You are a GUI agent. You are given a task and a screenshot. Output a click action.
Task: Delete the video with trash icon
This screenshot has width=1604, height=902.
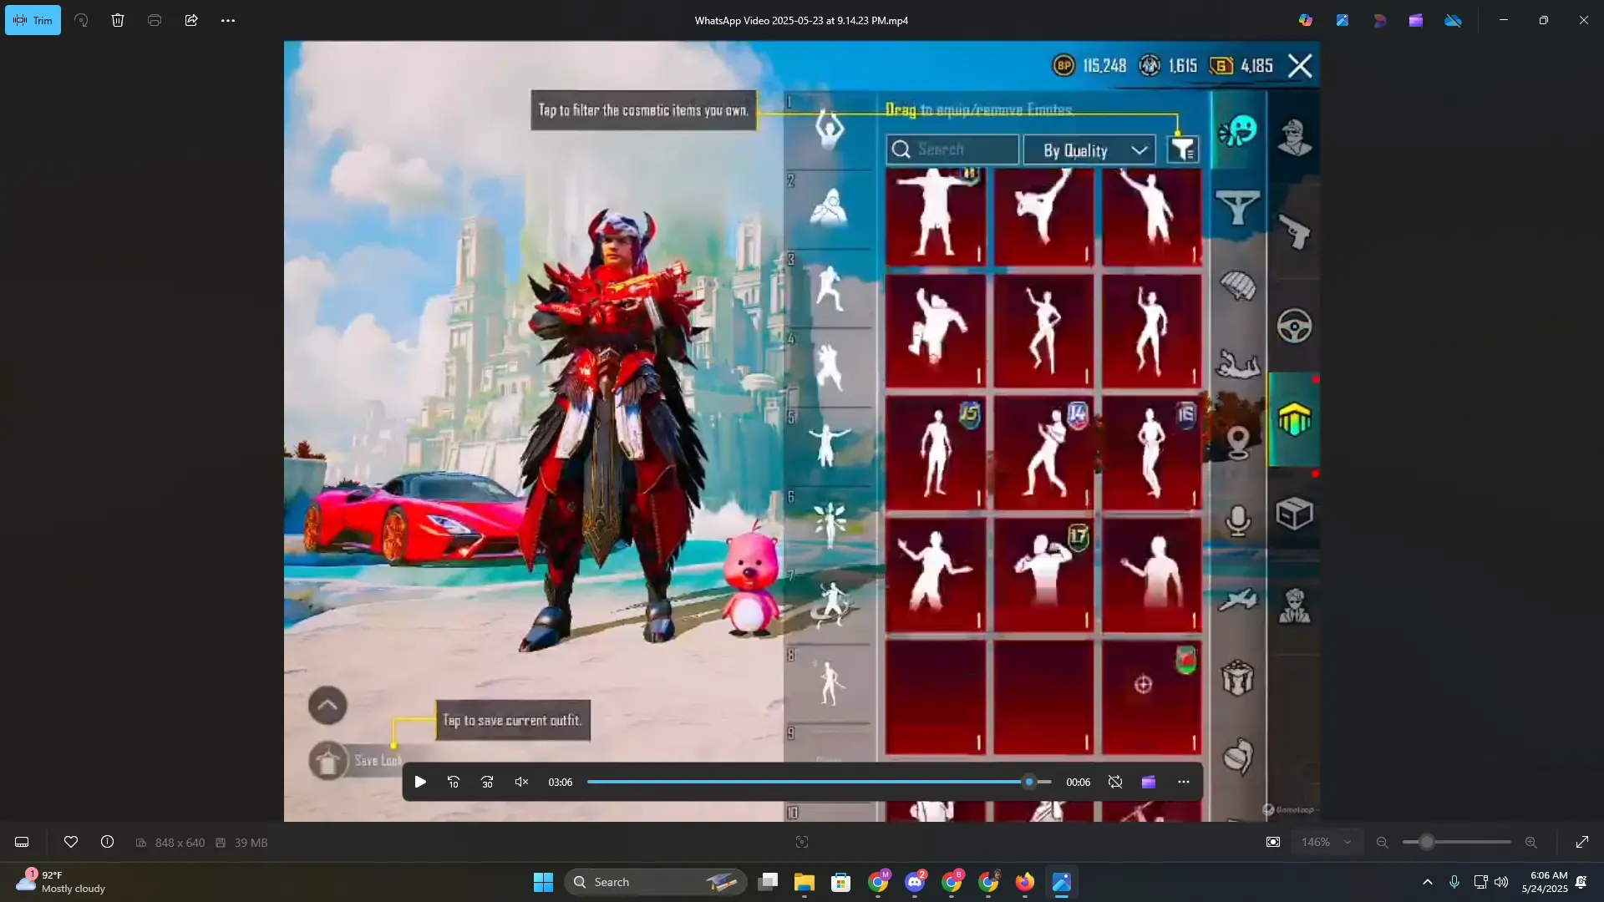click(x=118, y=20)
